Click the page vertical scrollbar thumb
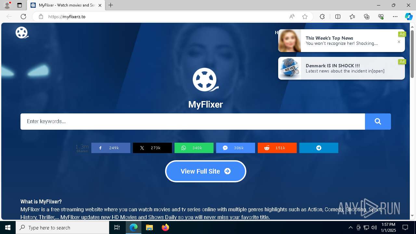 point(412,54)
